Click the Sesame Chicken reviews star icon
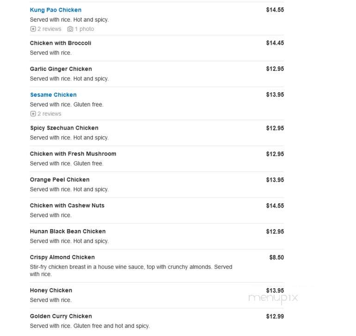The width and height of the screenshot is (356, 336). pos(33,114)
